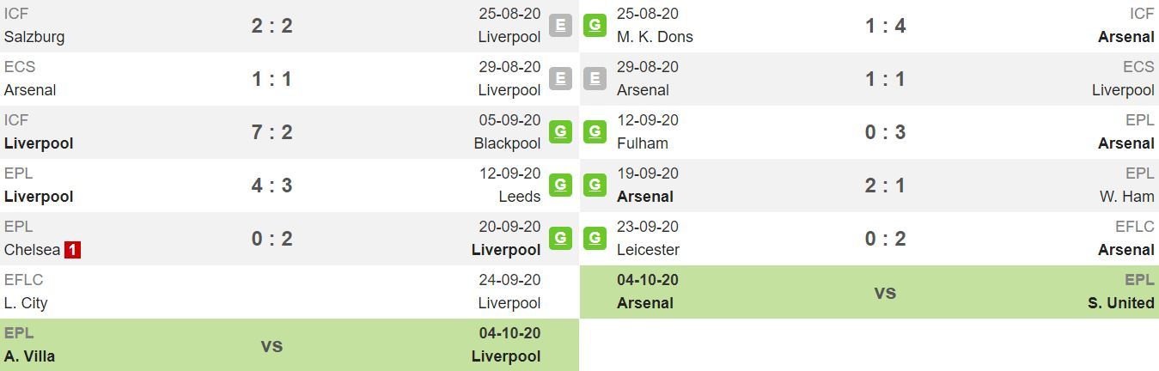Click the green G badge for Arsenal–W. Ham
1159x371 pixels.
click(x=595, y=185)
